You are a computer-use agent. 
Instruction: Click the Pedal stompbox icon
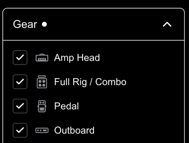pyautogui.click(x=42, y=106)
